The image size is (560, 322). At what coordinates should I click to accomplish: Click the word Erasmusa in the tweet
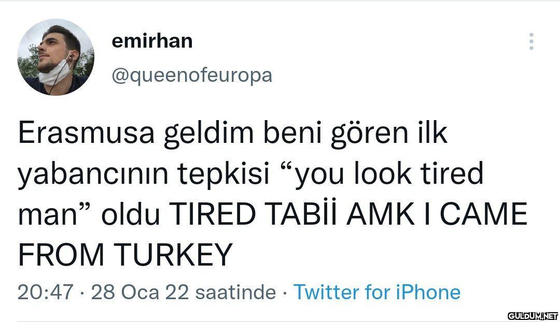point(87,134)
